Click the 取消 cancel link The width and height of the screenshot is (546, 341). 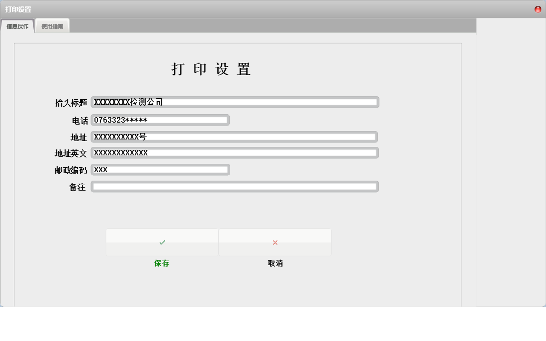pos(275,264)
